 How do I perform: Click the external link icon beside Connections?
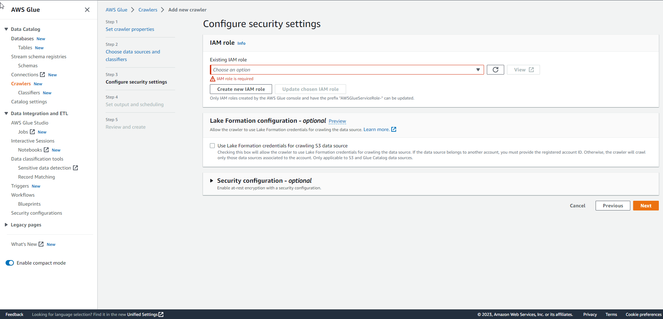(42, 75)
